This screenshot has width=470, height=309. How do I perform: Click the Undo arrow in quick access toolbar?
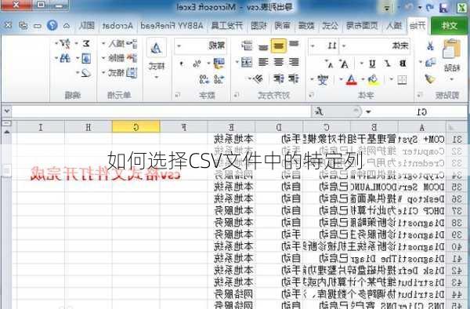point(430,8)
